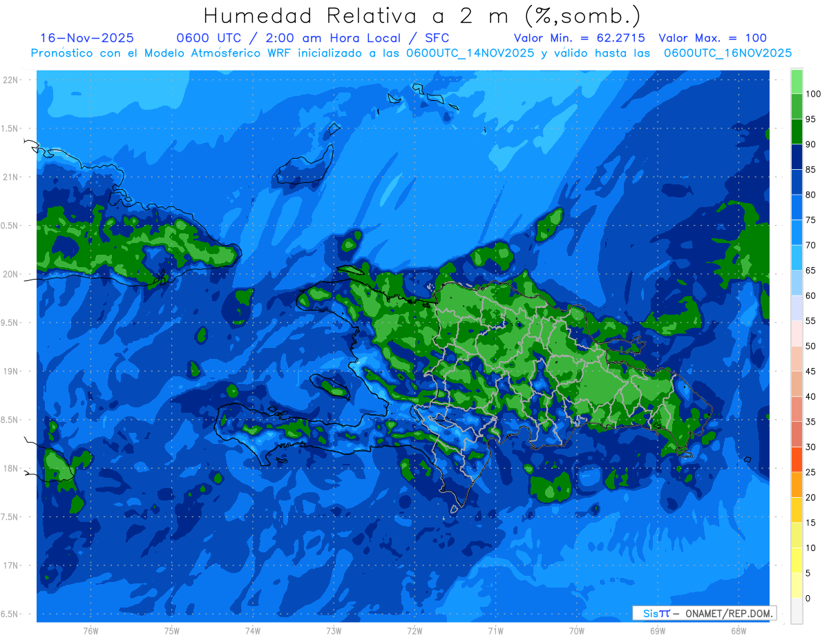Click the colorbar label '100'
829x640 pixels.
(812, 95)
